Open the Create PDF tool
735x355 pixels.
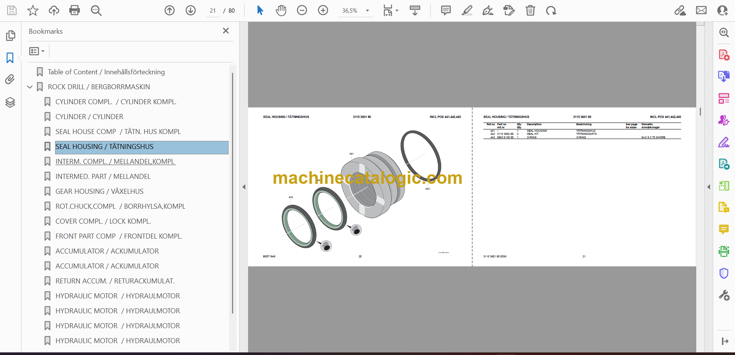[724, 55]
